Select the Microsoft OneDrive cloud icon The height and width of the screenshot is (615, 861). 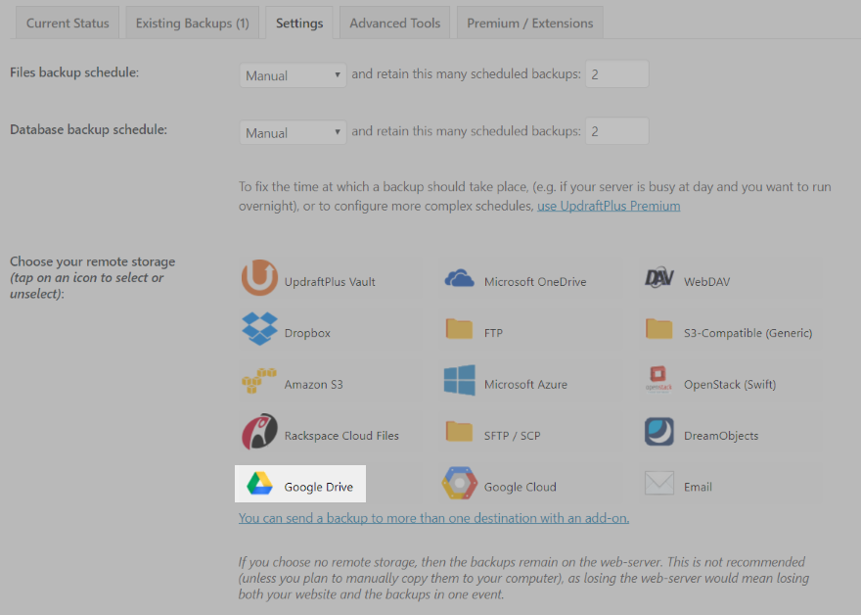point(459,279)
